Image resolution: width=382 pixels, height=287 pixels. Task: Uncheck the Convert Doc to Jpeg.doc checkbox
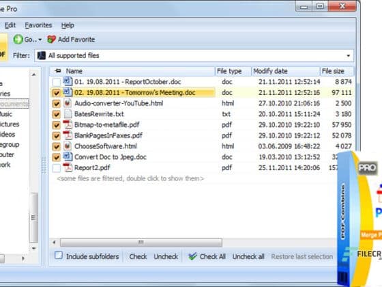pyautogui.click(x=57, y=157)
